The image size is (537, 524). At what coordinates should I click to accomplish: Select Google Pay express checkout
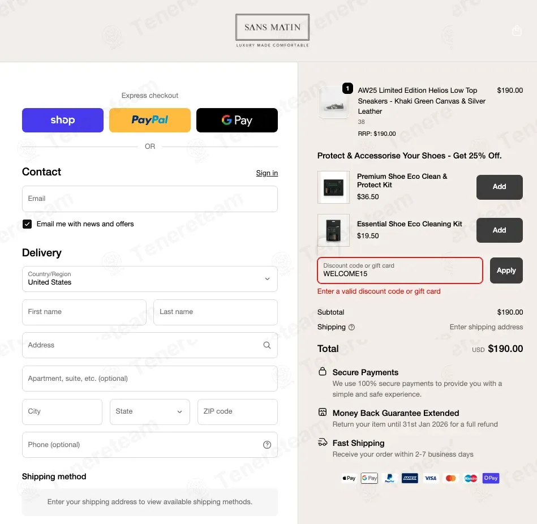(237, 120)
